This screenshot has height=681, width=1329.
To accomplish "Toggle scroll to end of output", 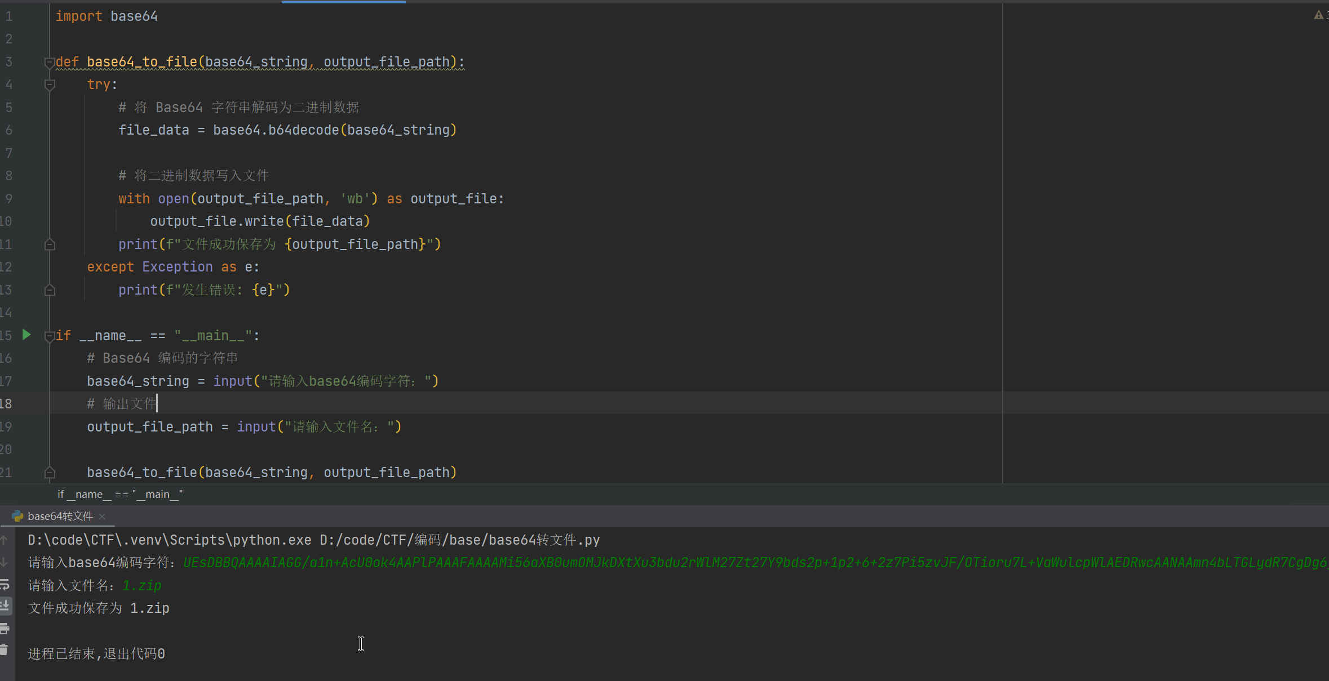I will pyautogui.click(x=5, y=606).
